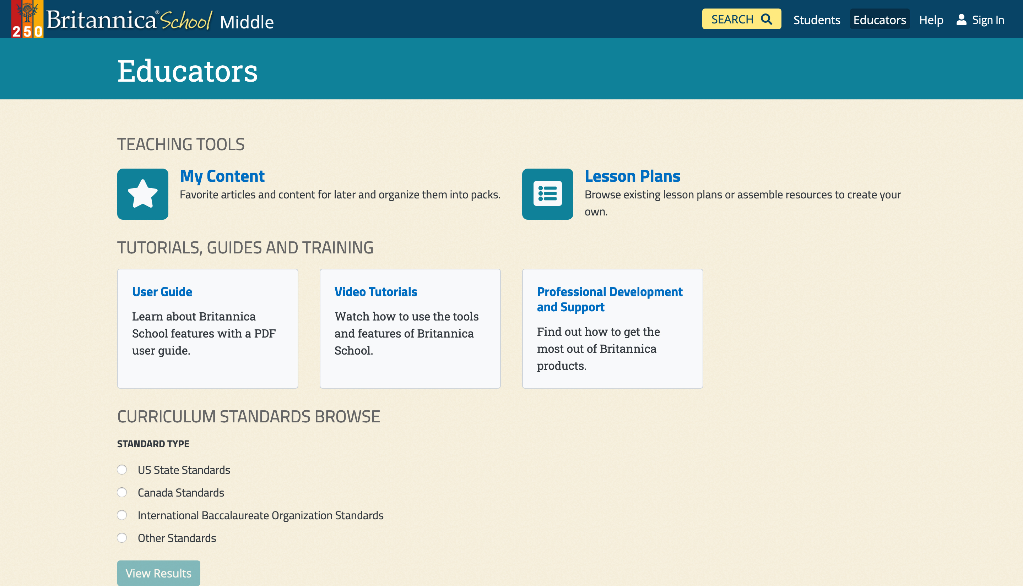Open Professional Development and Support link
The width and height of the screenshot is (1023, 586).
coord(610,299)
